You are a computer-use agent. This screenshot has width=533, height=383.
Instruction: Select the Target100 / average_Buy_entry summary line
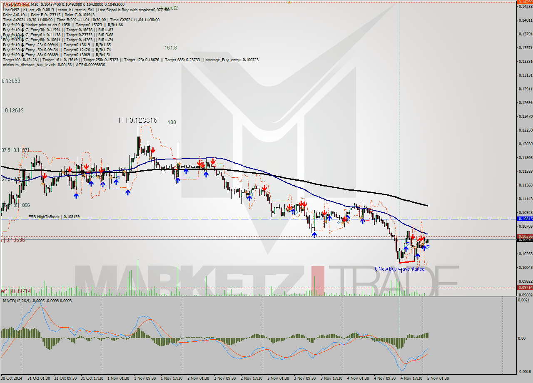131,60
